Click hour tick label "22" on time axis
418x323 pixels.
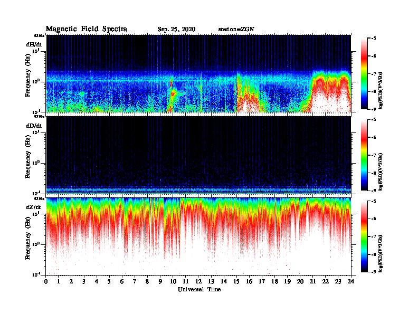tap(326, 281)
